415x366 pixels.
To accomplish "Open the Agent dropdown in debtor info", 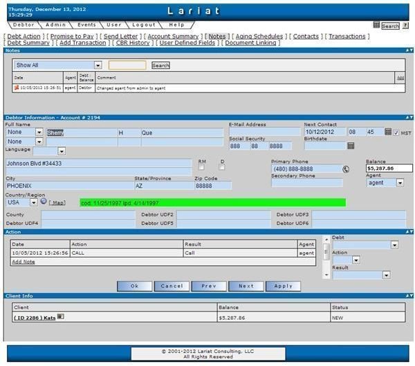I will [400, 182].
